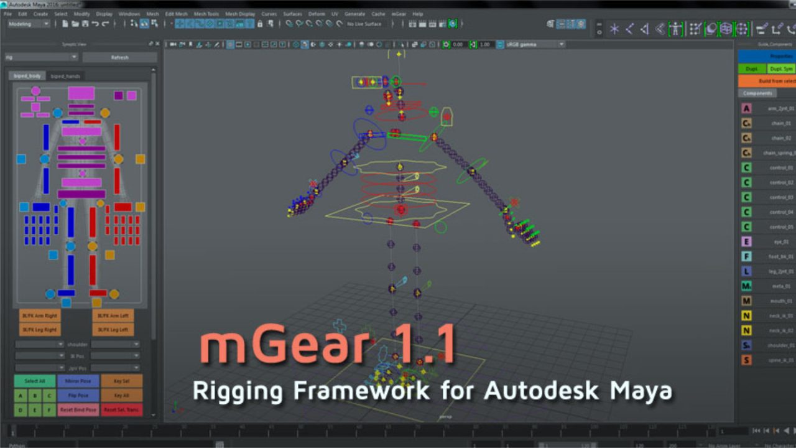Screen dimensions: 796x448
Task: Click the M icon beside mouth_01
Action: (x=747, y=301)
